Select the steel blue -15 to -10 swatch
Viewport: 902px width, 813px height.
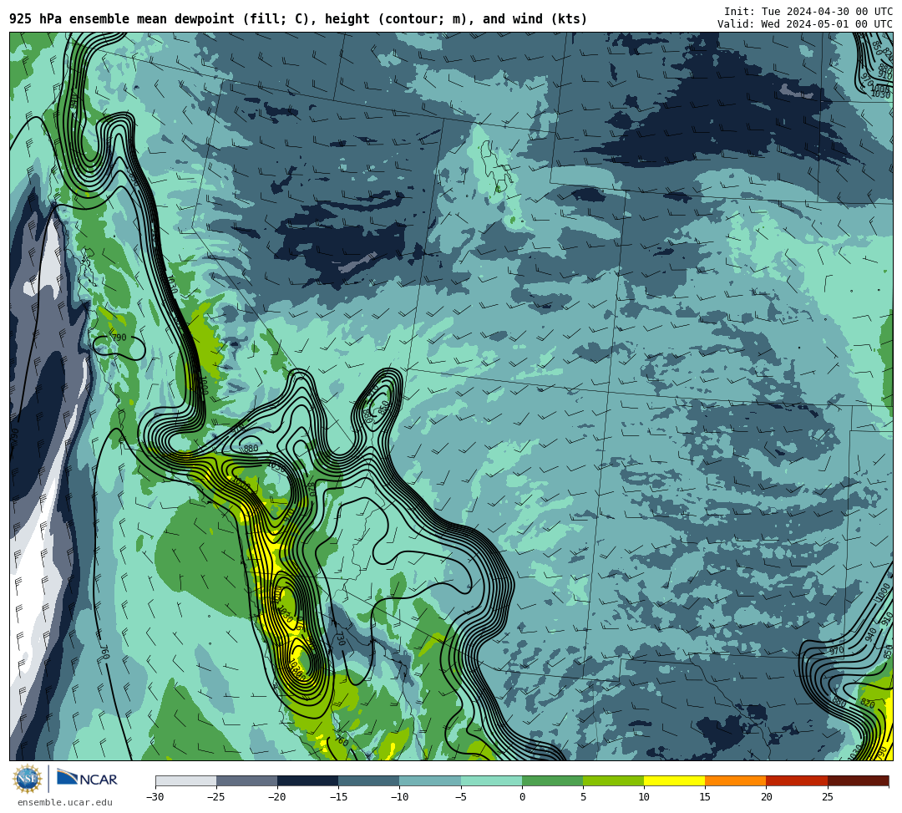click(x=369, y=780)
